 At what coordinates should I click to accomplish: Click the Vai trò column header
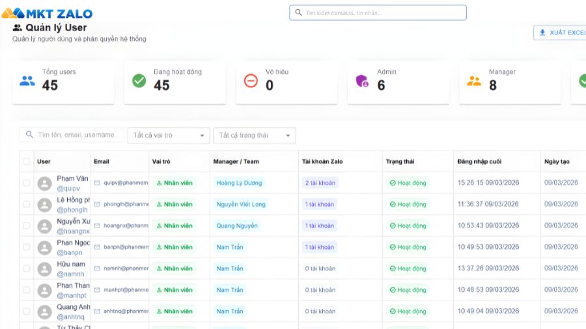tap(161, 162)
